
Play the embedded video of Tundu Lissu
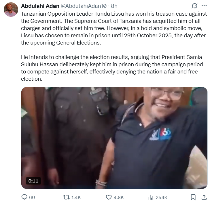pos(114,138)
